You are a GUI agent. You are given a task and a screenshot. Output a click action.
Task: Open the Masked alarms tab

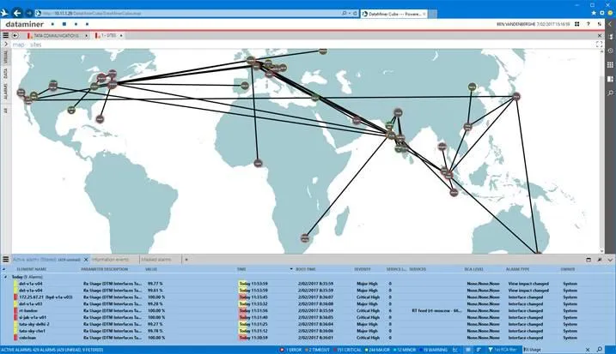pyautogui.click(x=156, y=260)
